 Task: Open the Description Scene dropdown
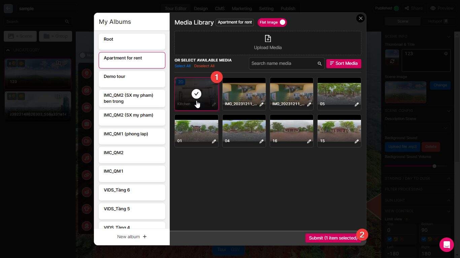(417, 128)
